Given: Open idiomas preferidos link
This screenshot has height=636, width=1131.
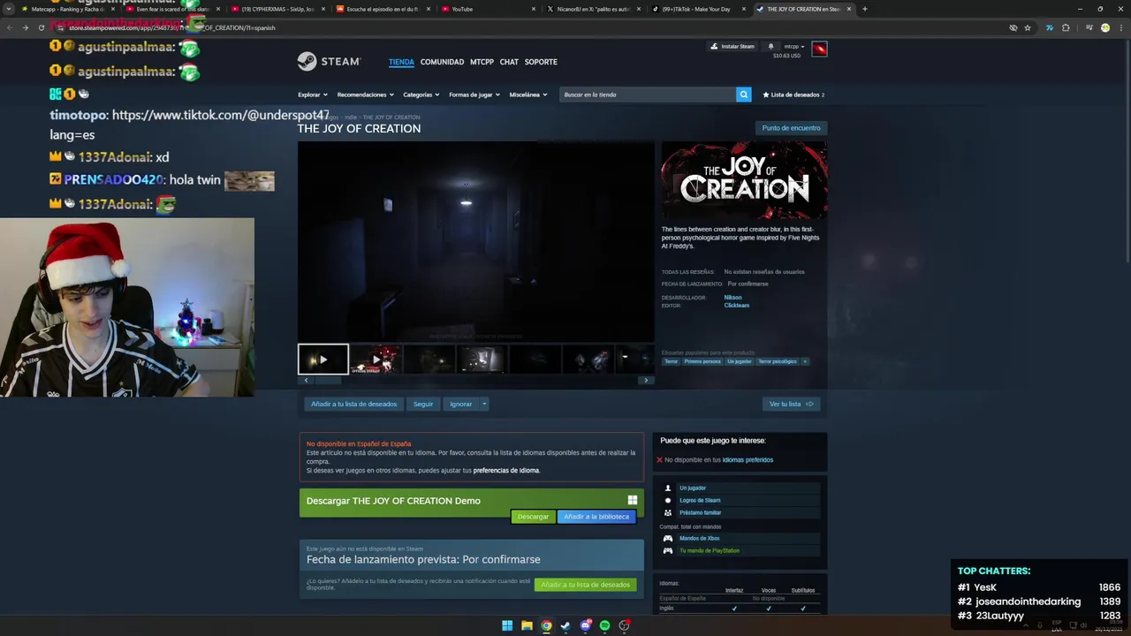Looking at the screenshot, I should pyautogui.click(x=748, y=459).
